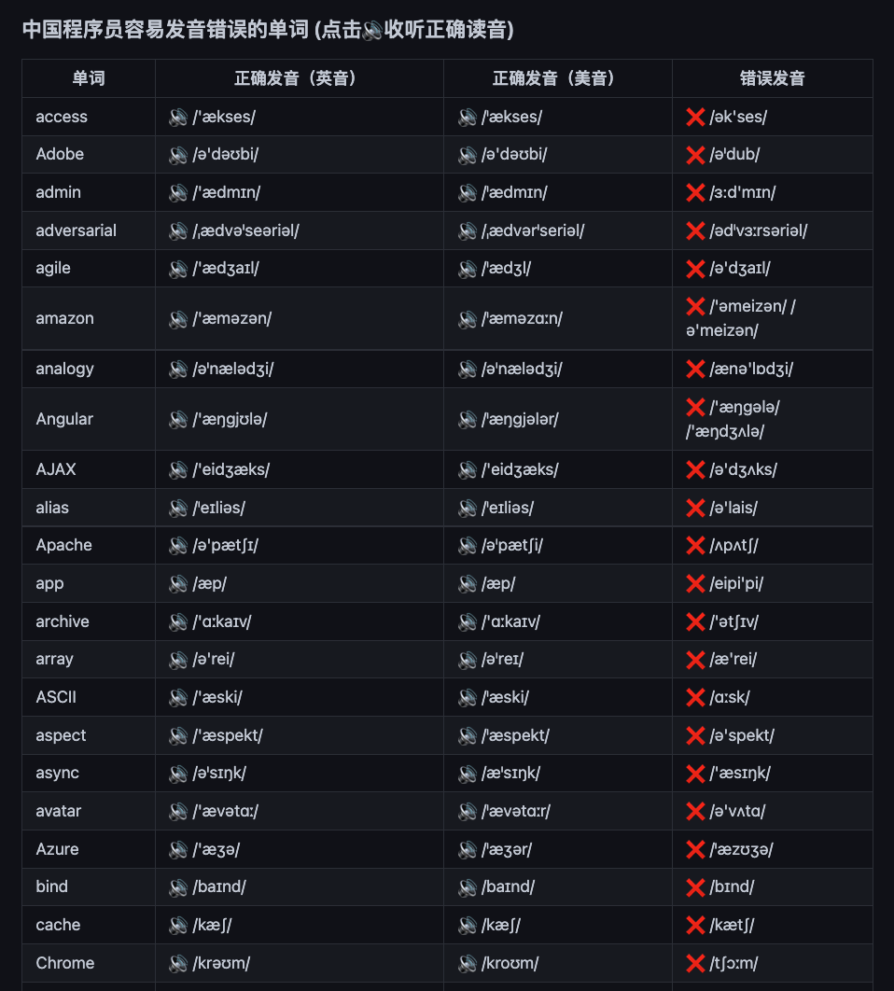This screenshot has height=991, width=894.
Task: Play American audio for Azure
Action: click(x=468, y=849)
